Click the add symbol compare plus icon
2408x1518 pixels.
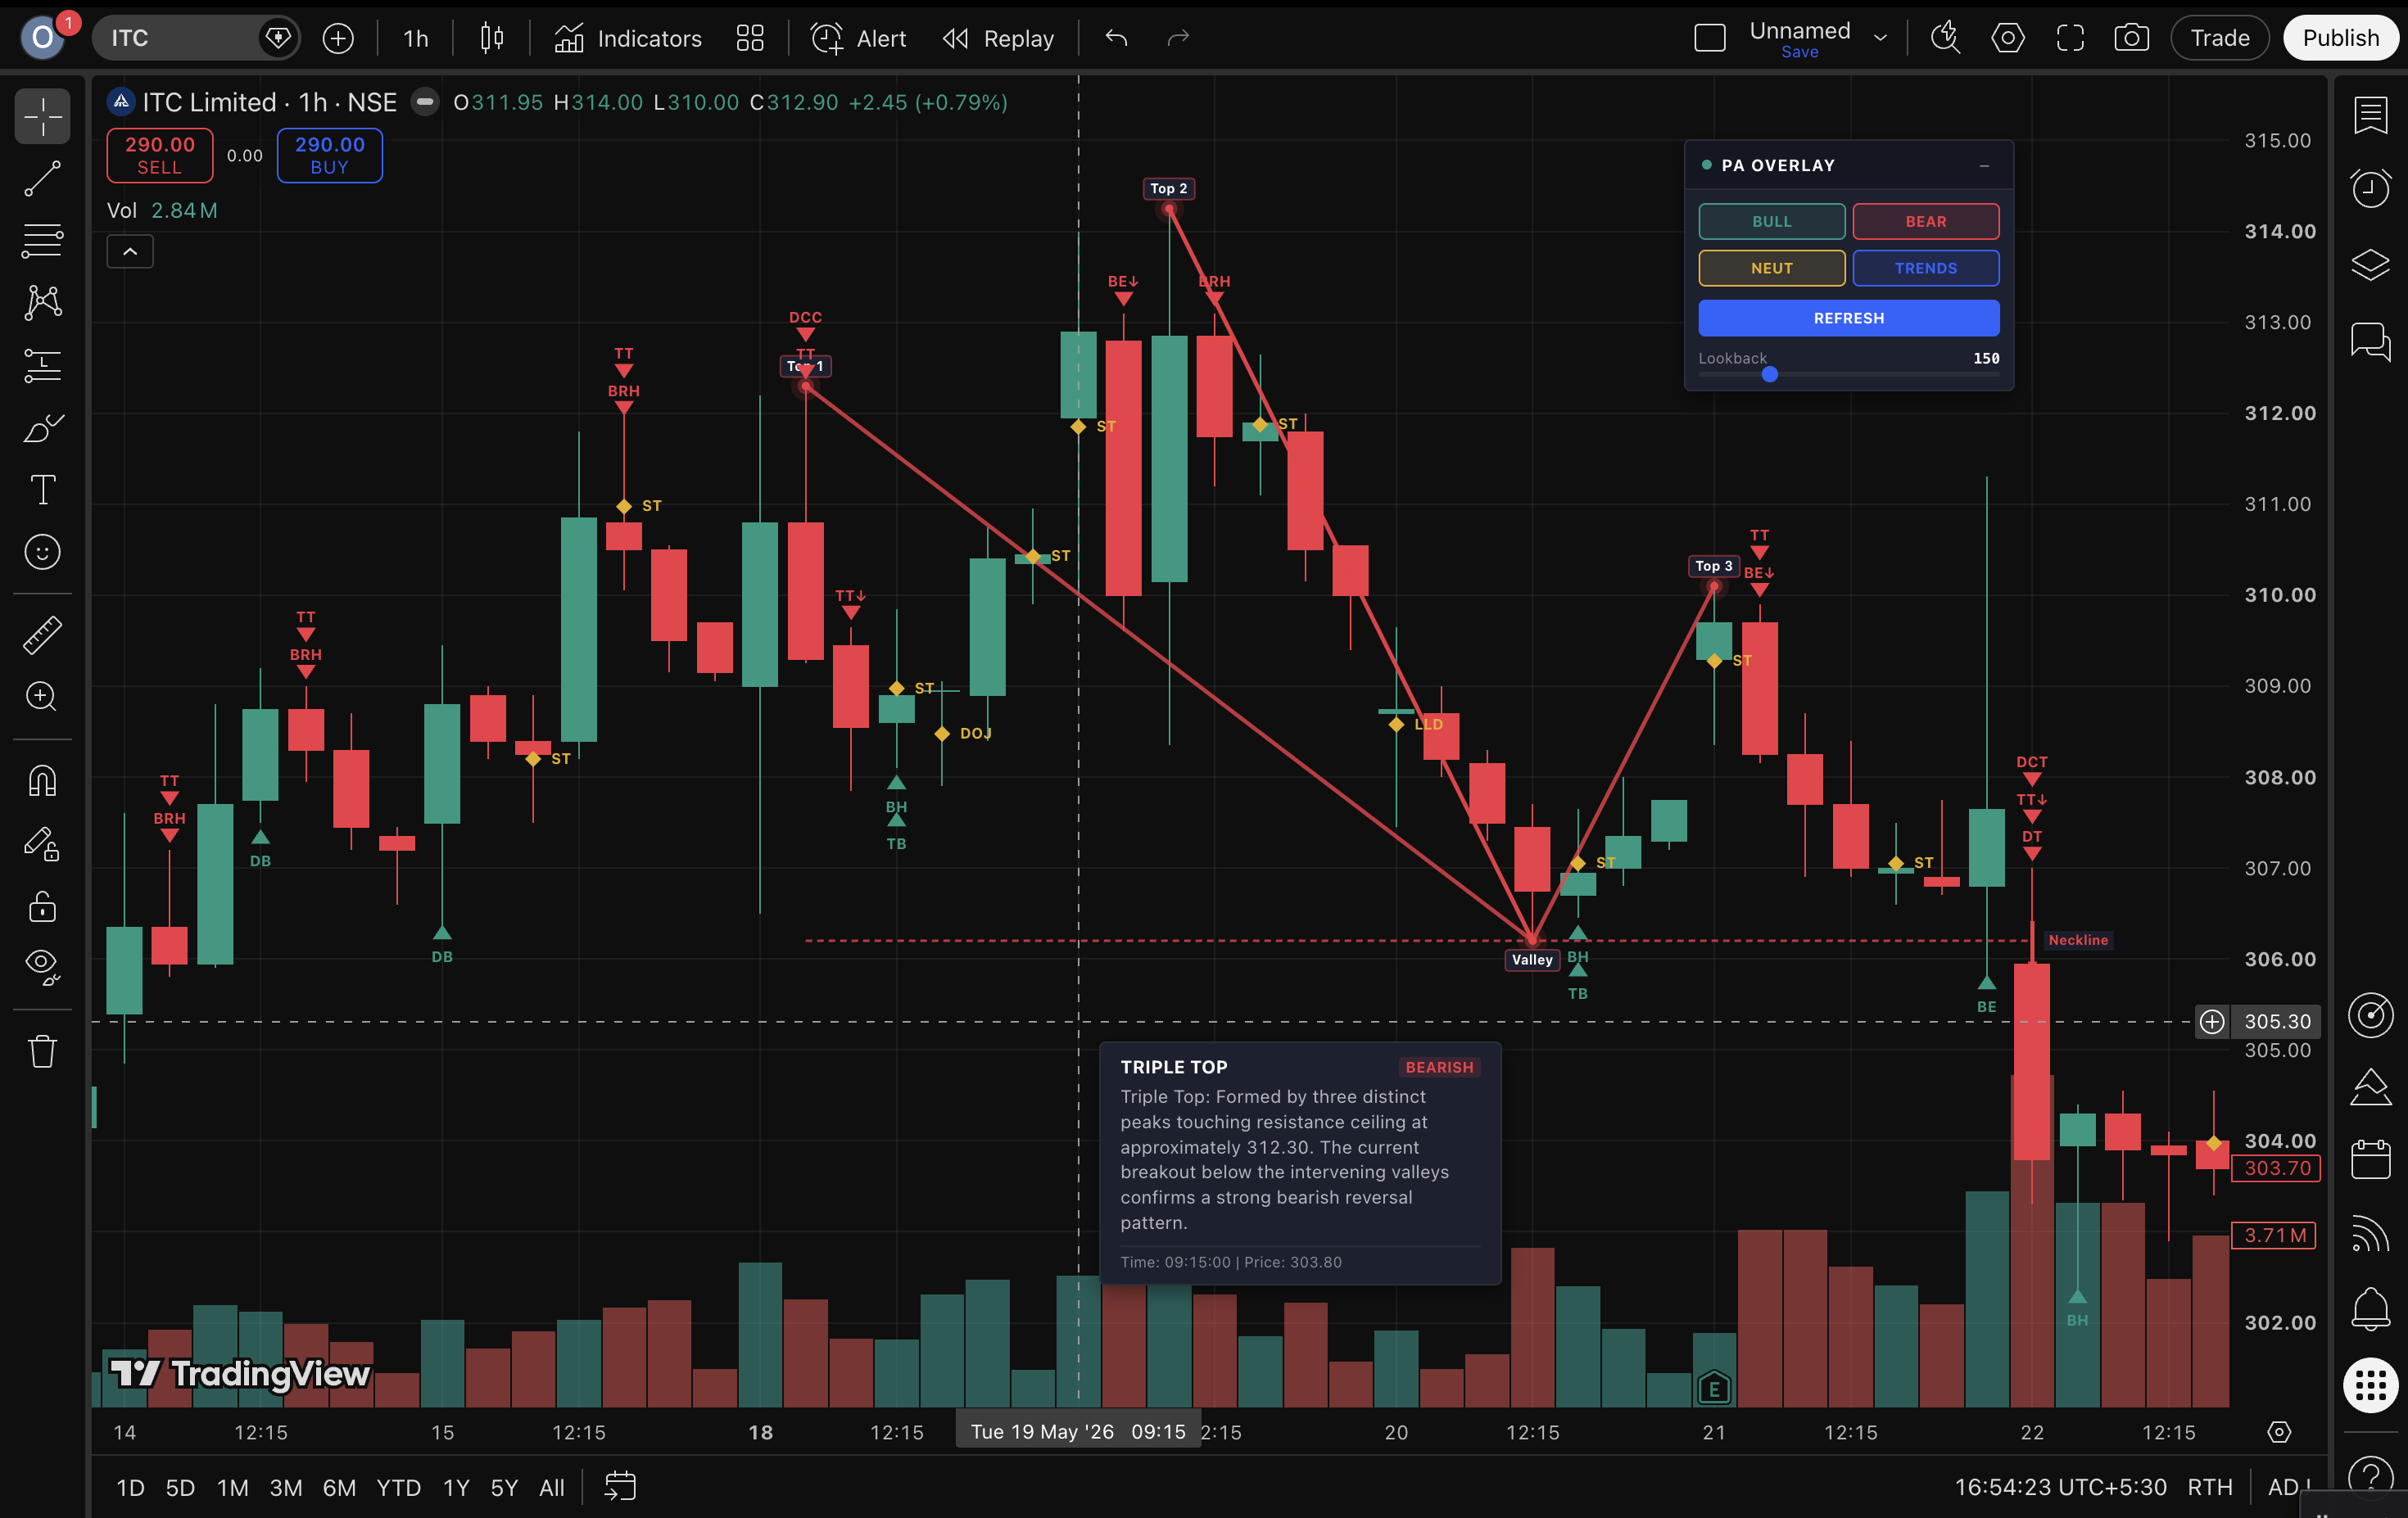(x=338, y=38)
